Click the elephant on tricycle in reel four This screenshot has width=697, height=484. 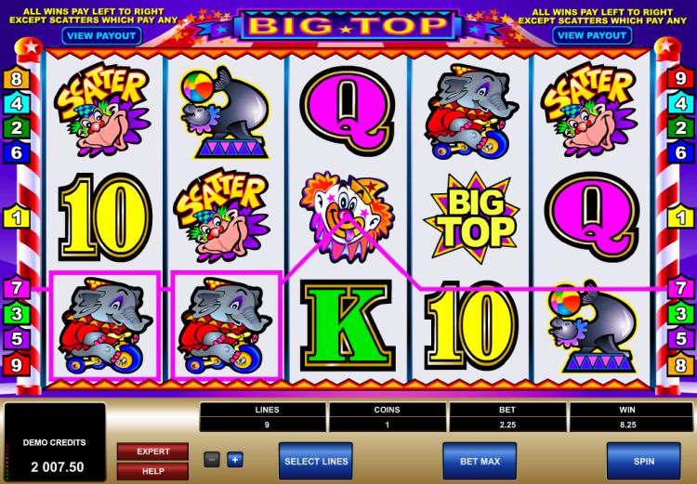click(x=470, y=111)
